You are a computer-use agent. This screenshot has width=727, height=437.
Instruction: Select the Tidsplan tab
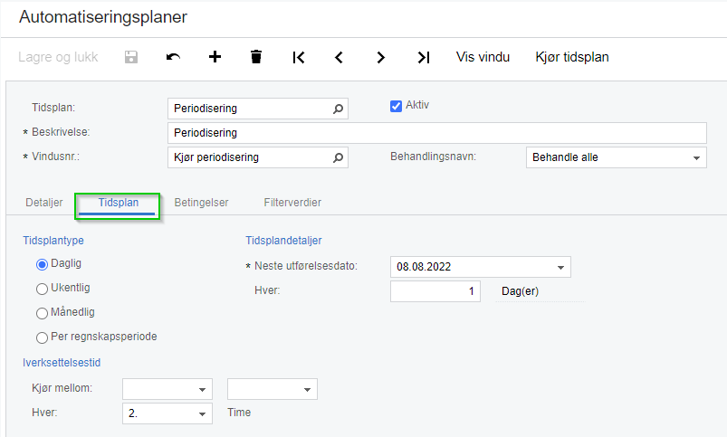point(119,203)
